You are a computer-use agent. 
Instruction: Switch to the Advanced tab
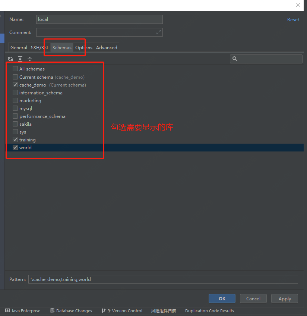[x=106, y=47]
